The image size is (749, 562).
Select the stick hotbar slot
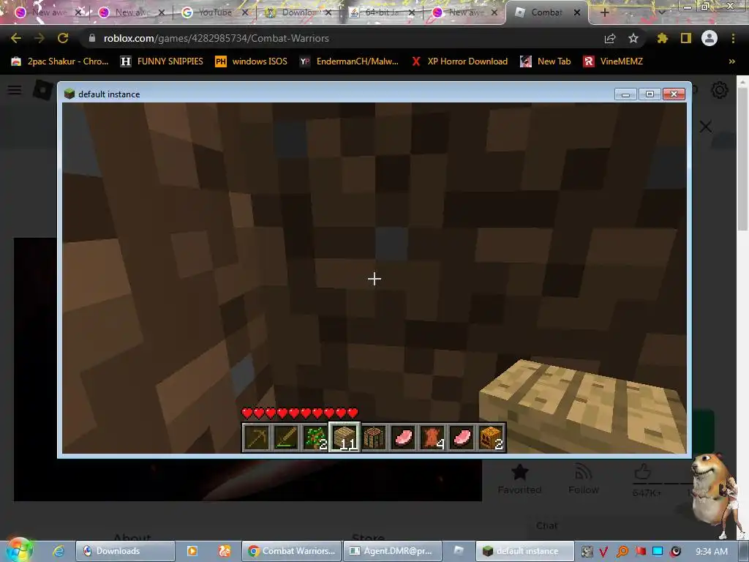click(x=286, y=438)
